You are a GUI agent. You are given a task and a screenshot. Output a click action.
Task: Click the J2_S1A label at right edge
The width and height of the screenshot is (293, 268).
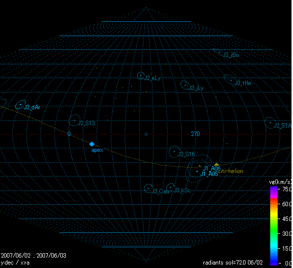pos(282,126)
